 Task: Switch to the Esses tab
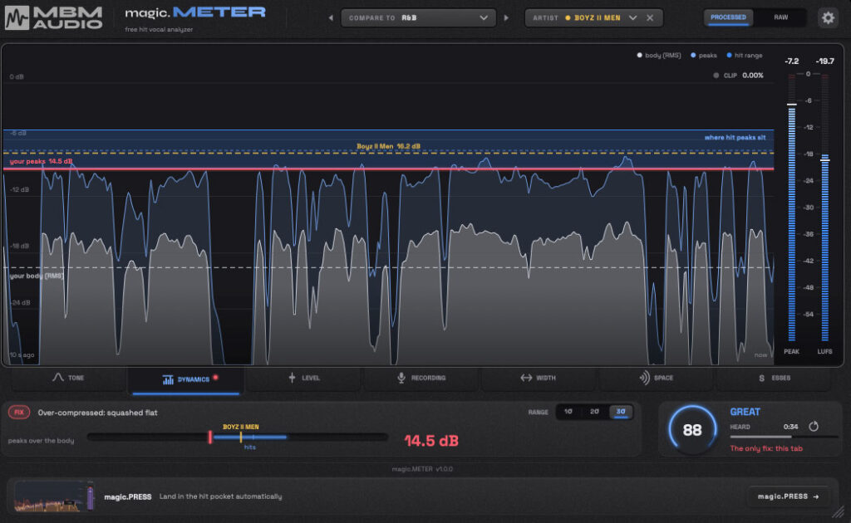click(774, 379)
